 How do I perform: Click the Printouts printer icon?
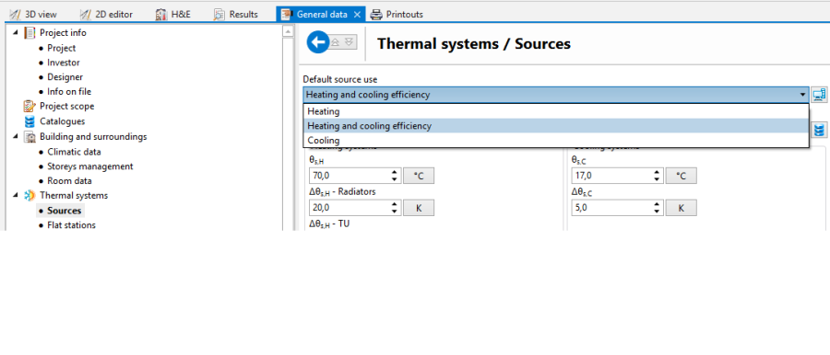[376, 15]
